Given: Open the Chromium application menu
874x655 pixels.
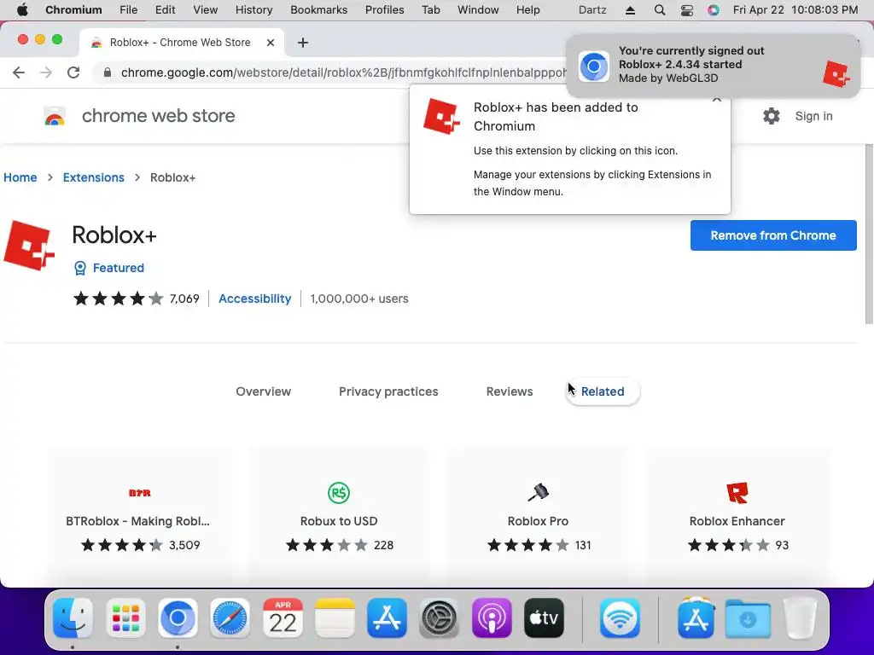Looking at the screenshot, I should pos(73,10).
